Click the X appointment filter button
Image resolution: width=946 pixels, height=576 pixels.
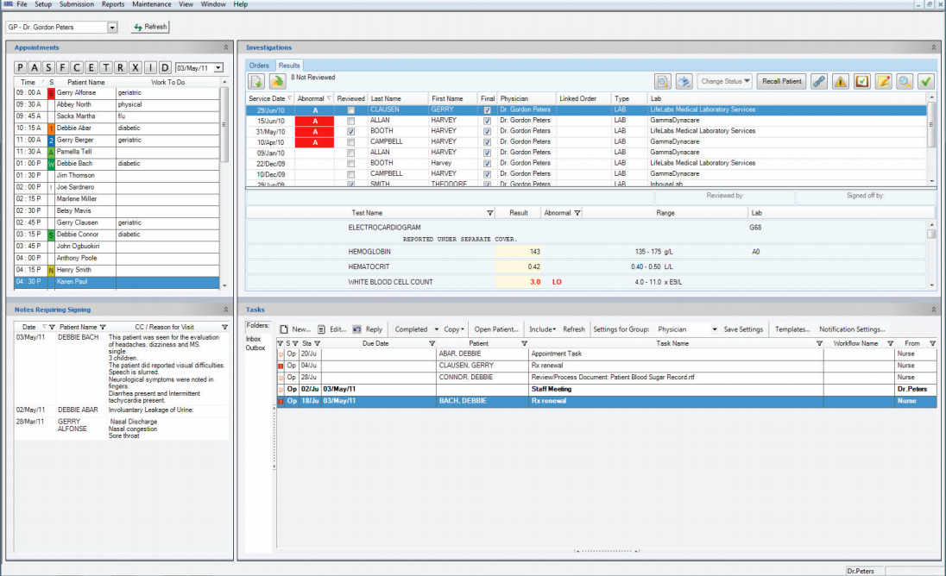(136, 67)
